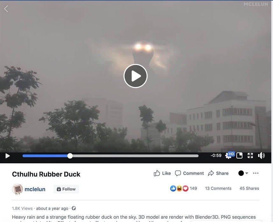The height and width of the screenshot is (222, 273).
Task: Open video quality settings gear
Action: click(x=228, y=156)
